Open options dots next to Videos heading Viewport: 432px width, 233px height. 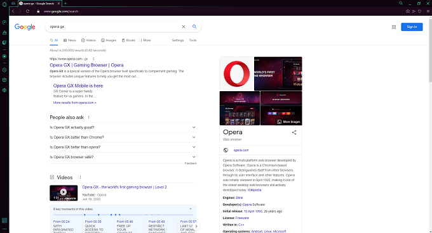tap(80, 177)
